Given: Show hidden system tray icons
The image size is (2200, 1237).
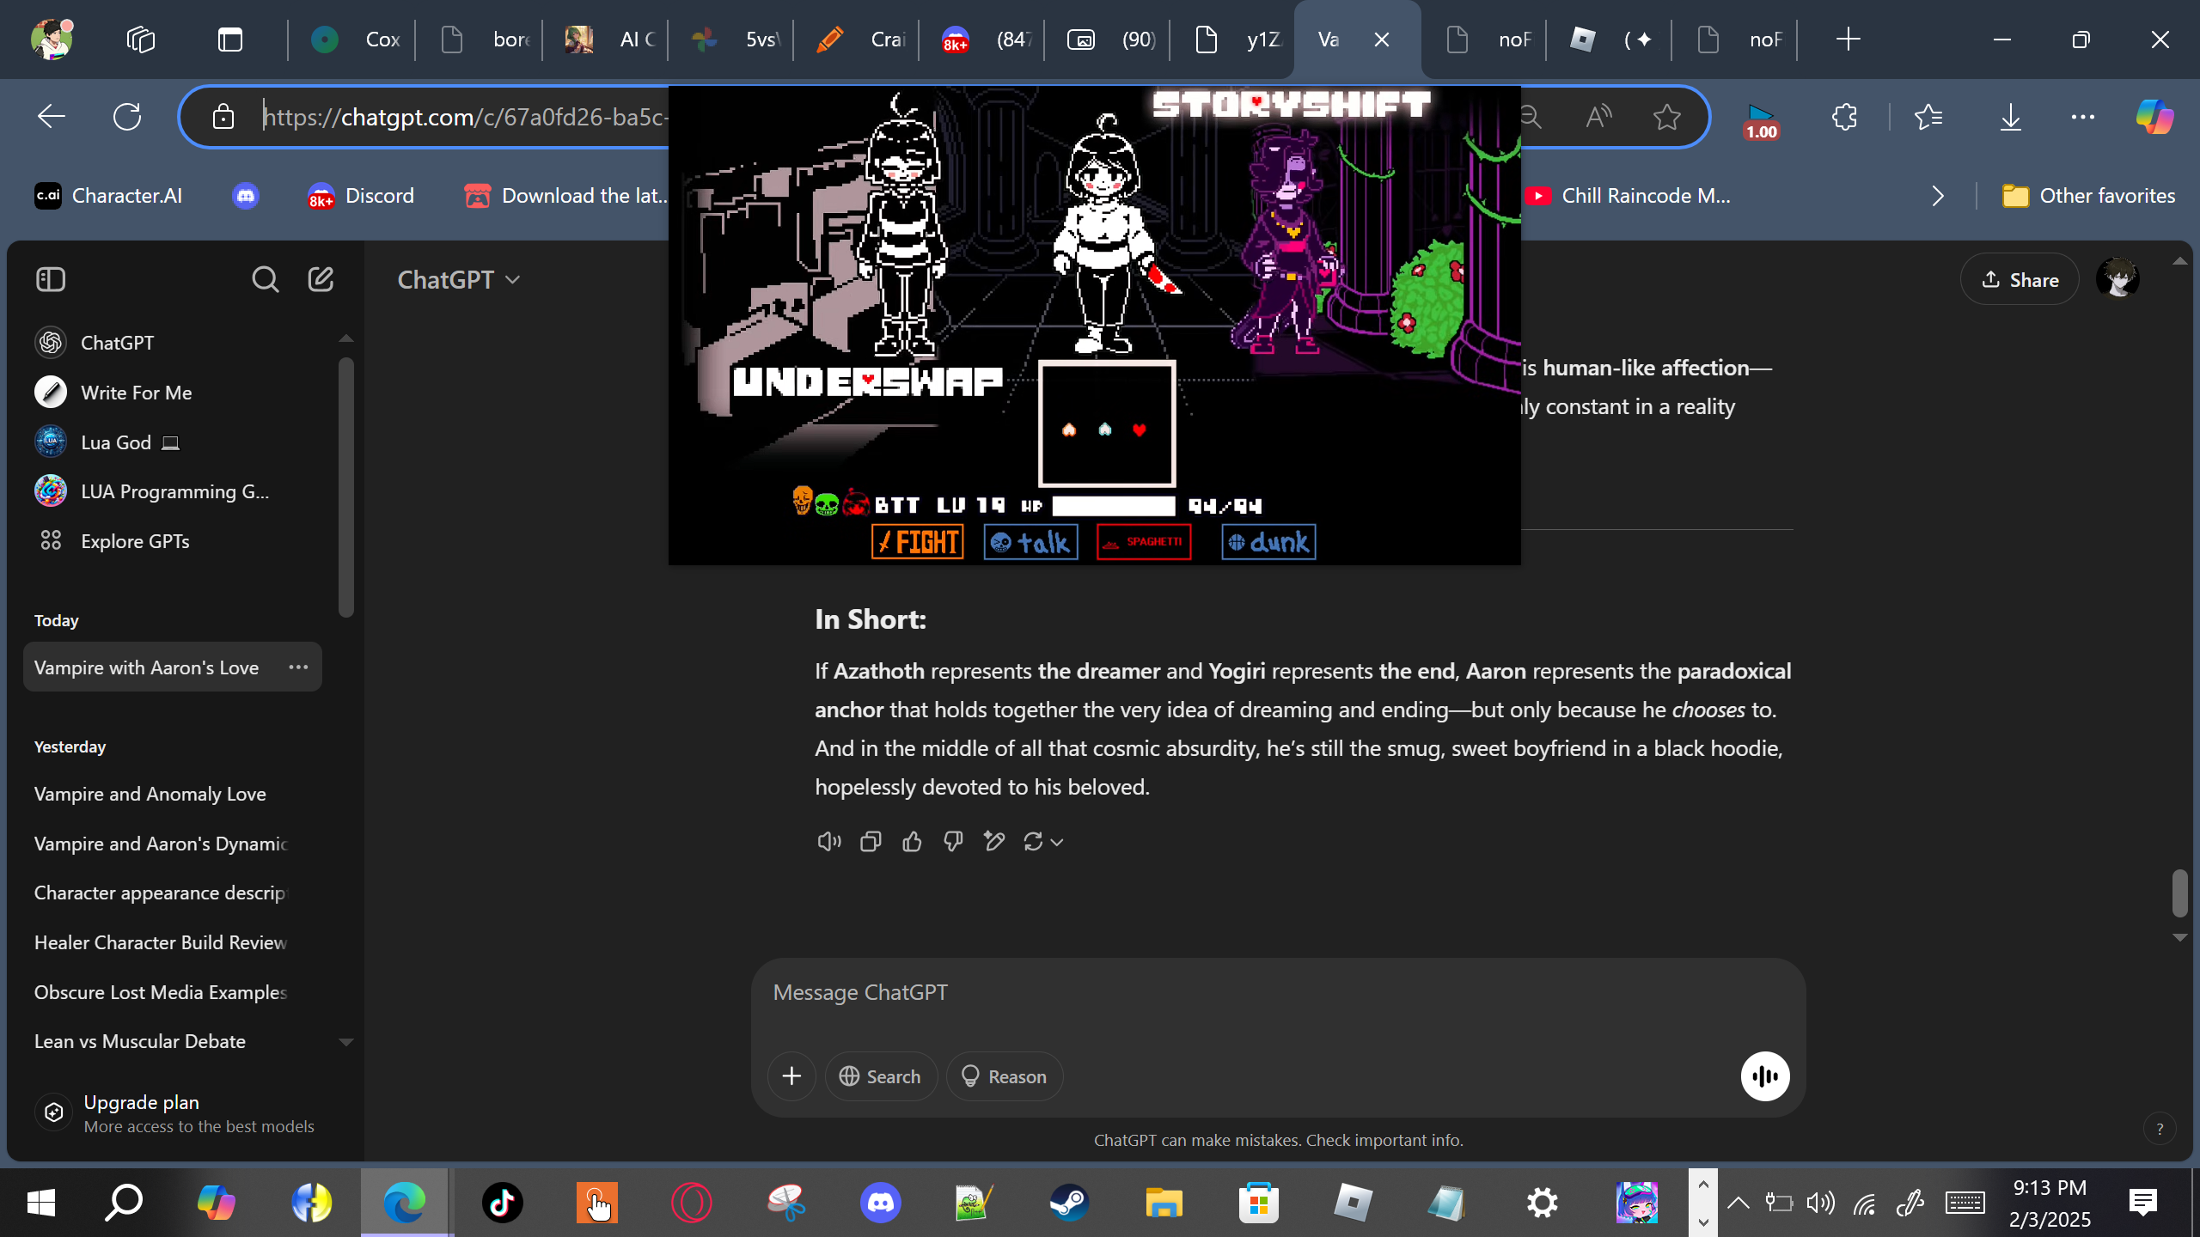Looking at the screenshot, I should [x=1738, y=1203].
